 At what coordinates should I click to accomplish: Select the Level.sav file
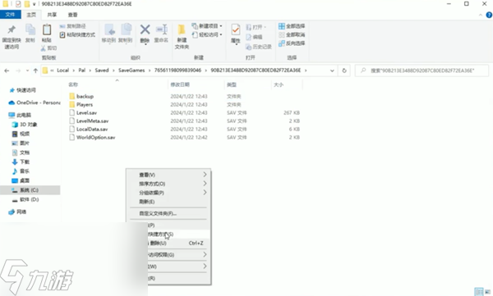pos(86,112)
